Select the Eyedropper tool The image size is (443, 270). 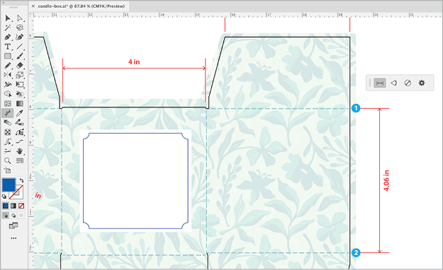[20, 113]
